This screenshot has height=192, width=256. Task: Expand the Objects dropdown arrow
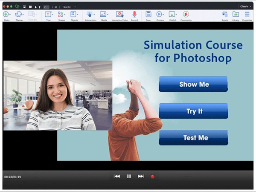(78, 15)
